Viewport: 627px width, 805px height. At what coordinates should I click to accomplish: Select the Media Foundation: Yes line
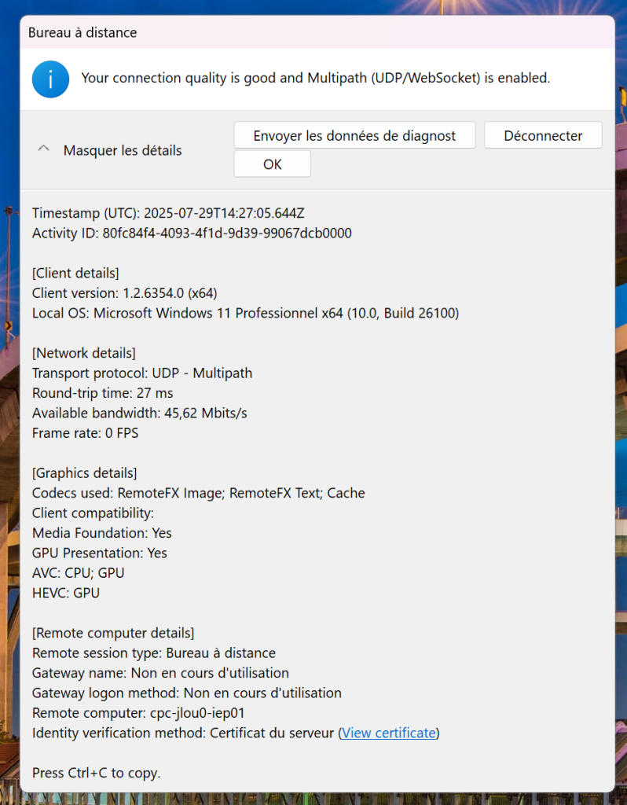102,534
